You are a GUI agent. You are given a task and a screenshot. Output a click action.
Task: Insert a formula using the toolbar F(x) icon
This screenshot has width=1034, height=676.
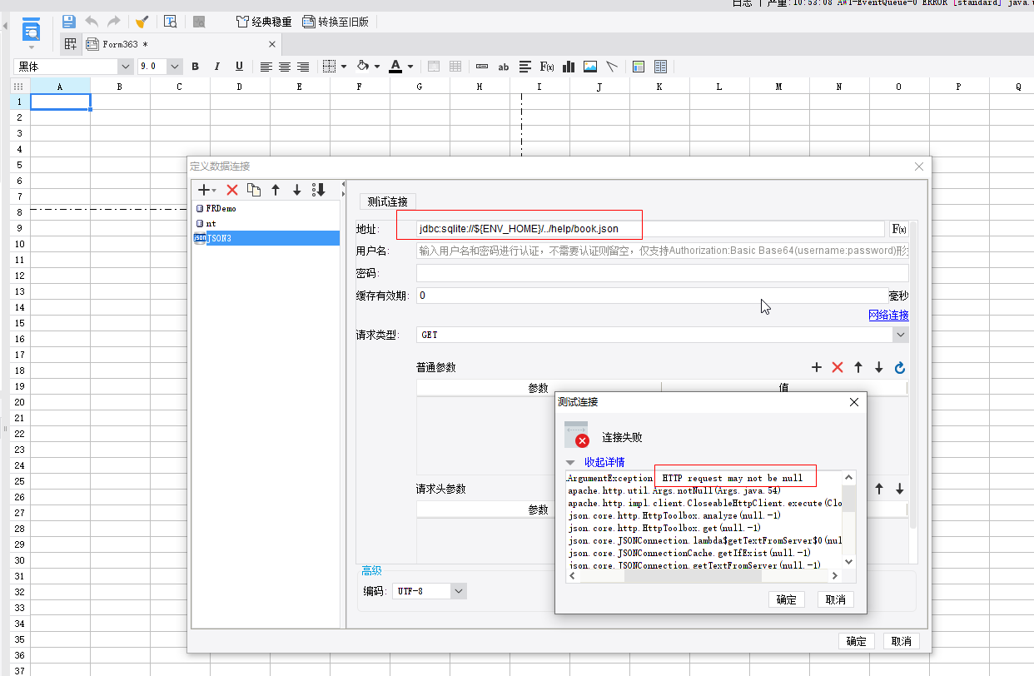point(547,67)
